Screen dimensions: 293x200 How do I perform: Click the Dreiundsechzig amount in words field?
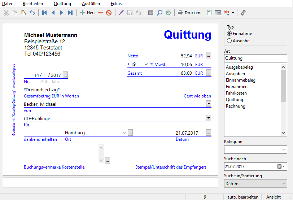coord(117,90)
